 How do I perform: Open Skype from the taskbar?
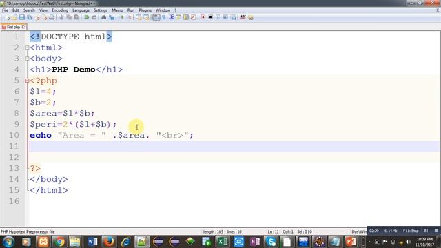click(x=271, y=242)
